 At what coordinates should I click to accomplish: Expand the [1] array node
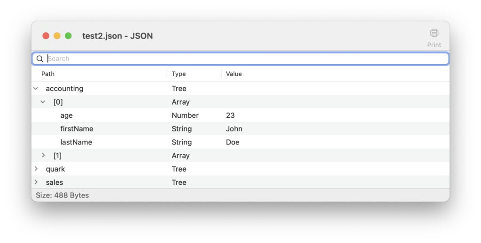(43, 155)
